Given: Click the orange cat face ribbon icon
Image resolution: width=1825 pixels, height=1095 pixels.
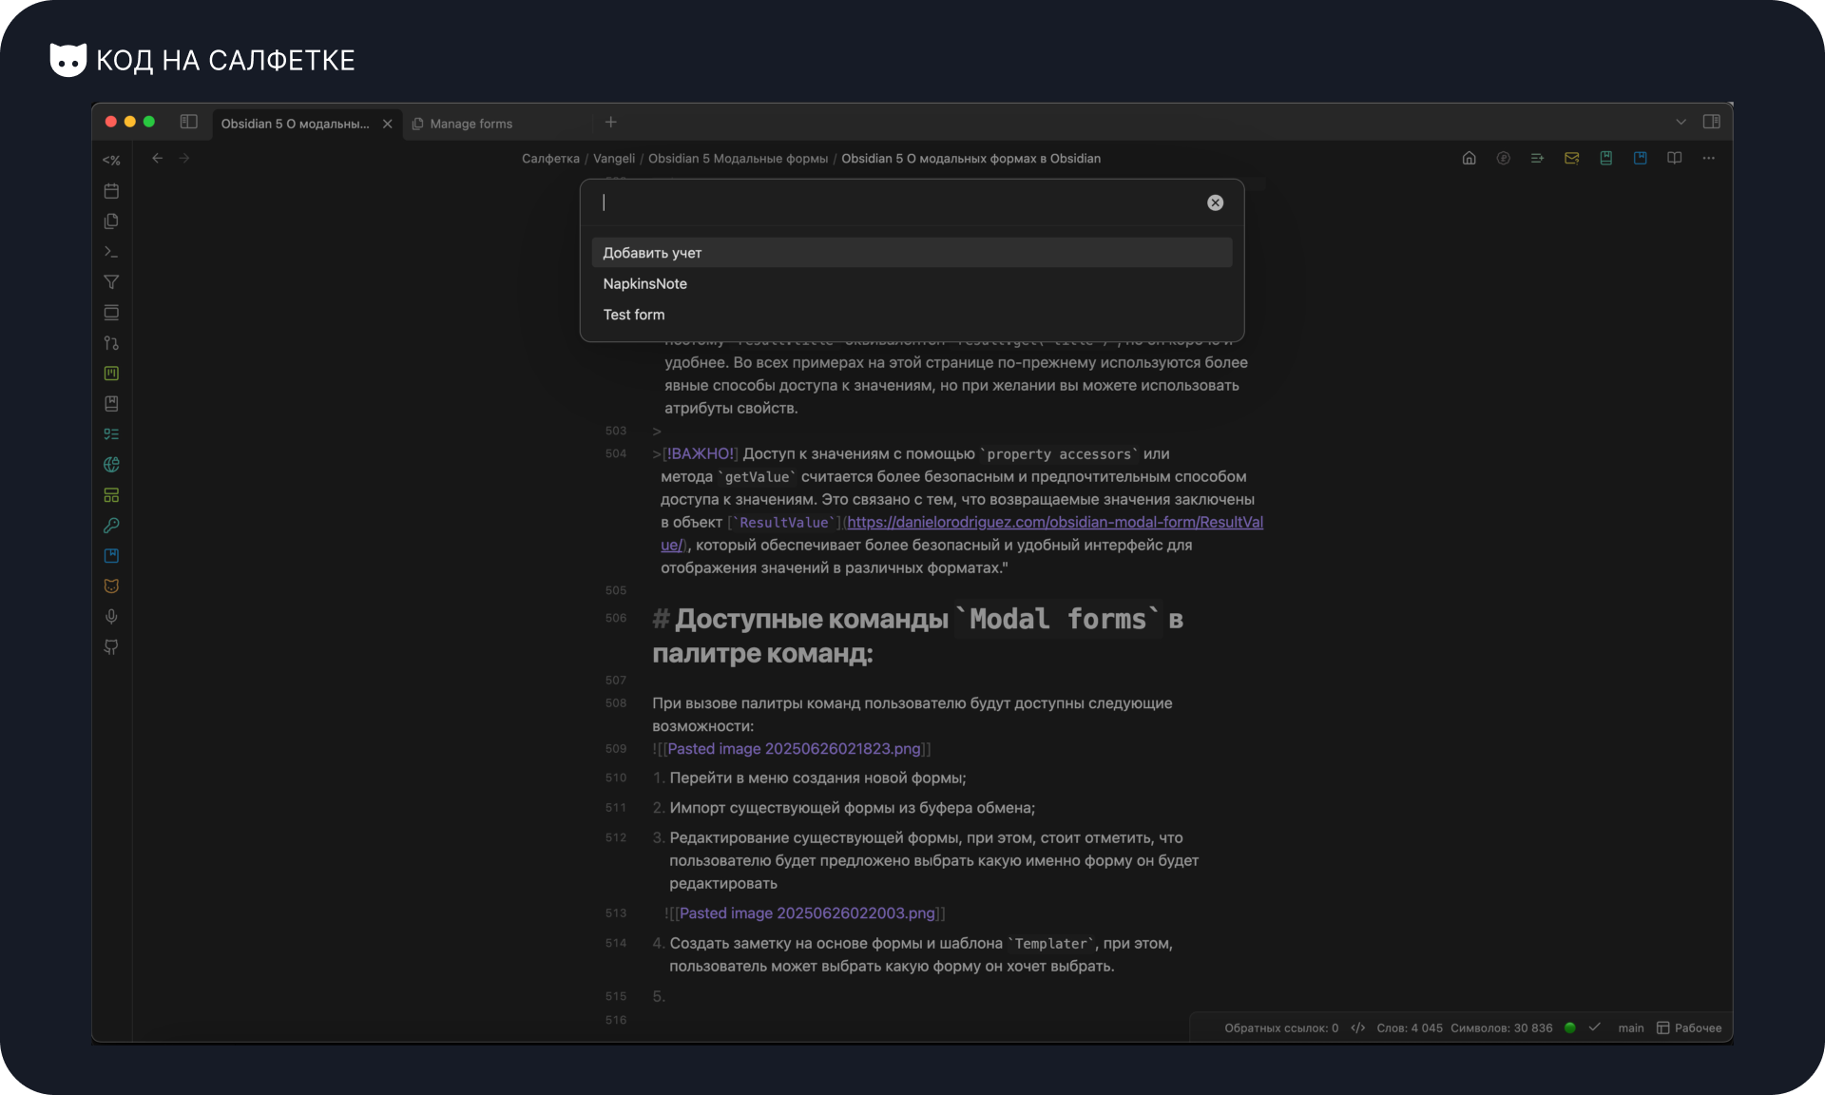Looking at the screenshot, I should 111,586.
